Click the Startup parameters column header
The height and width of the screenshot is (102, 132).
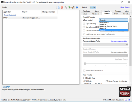pos(49,12)
